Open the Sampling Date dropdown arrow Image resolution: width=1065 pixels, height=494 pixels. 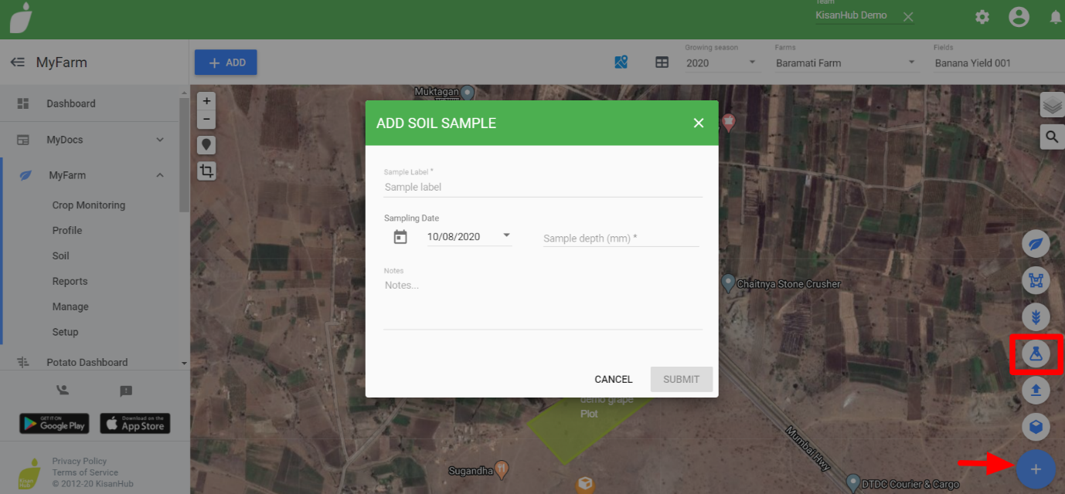pos(506,236)
